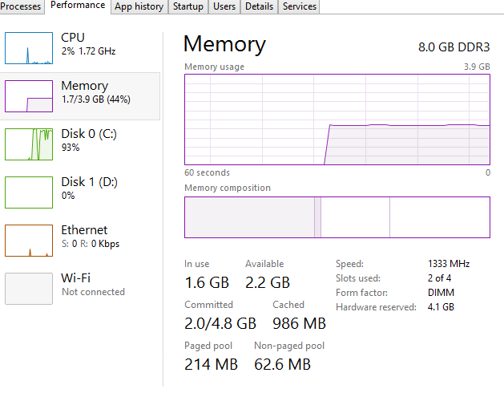Open the CPU mini graph thumbnail
The height and width of the screenshot is (397, 504).
(29, 48)
